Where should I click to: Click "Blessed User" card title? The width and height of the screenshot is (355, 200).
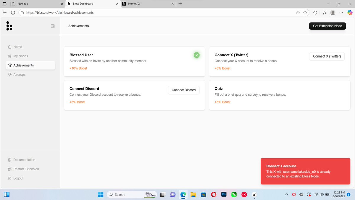coord(81,55)
